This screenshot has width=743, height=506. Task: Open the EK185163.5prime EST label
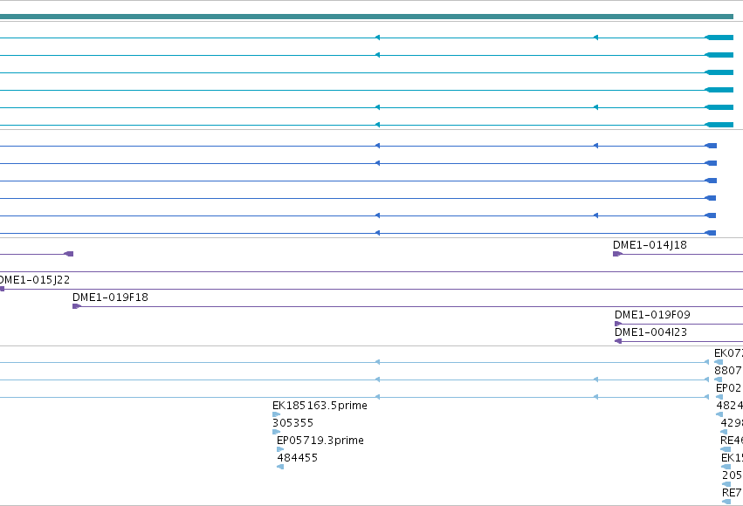click(320, 406)
